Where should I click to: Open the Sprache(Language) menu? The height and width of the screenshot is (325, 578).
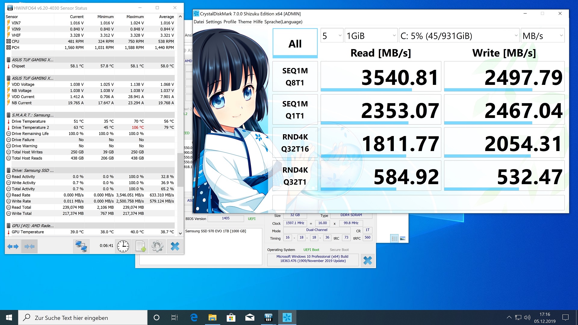coord(283,22)
